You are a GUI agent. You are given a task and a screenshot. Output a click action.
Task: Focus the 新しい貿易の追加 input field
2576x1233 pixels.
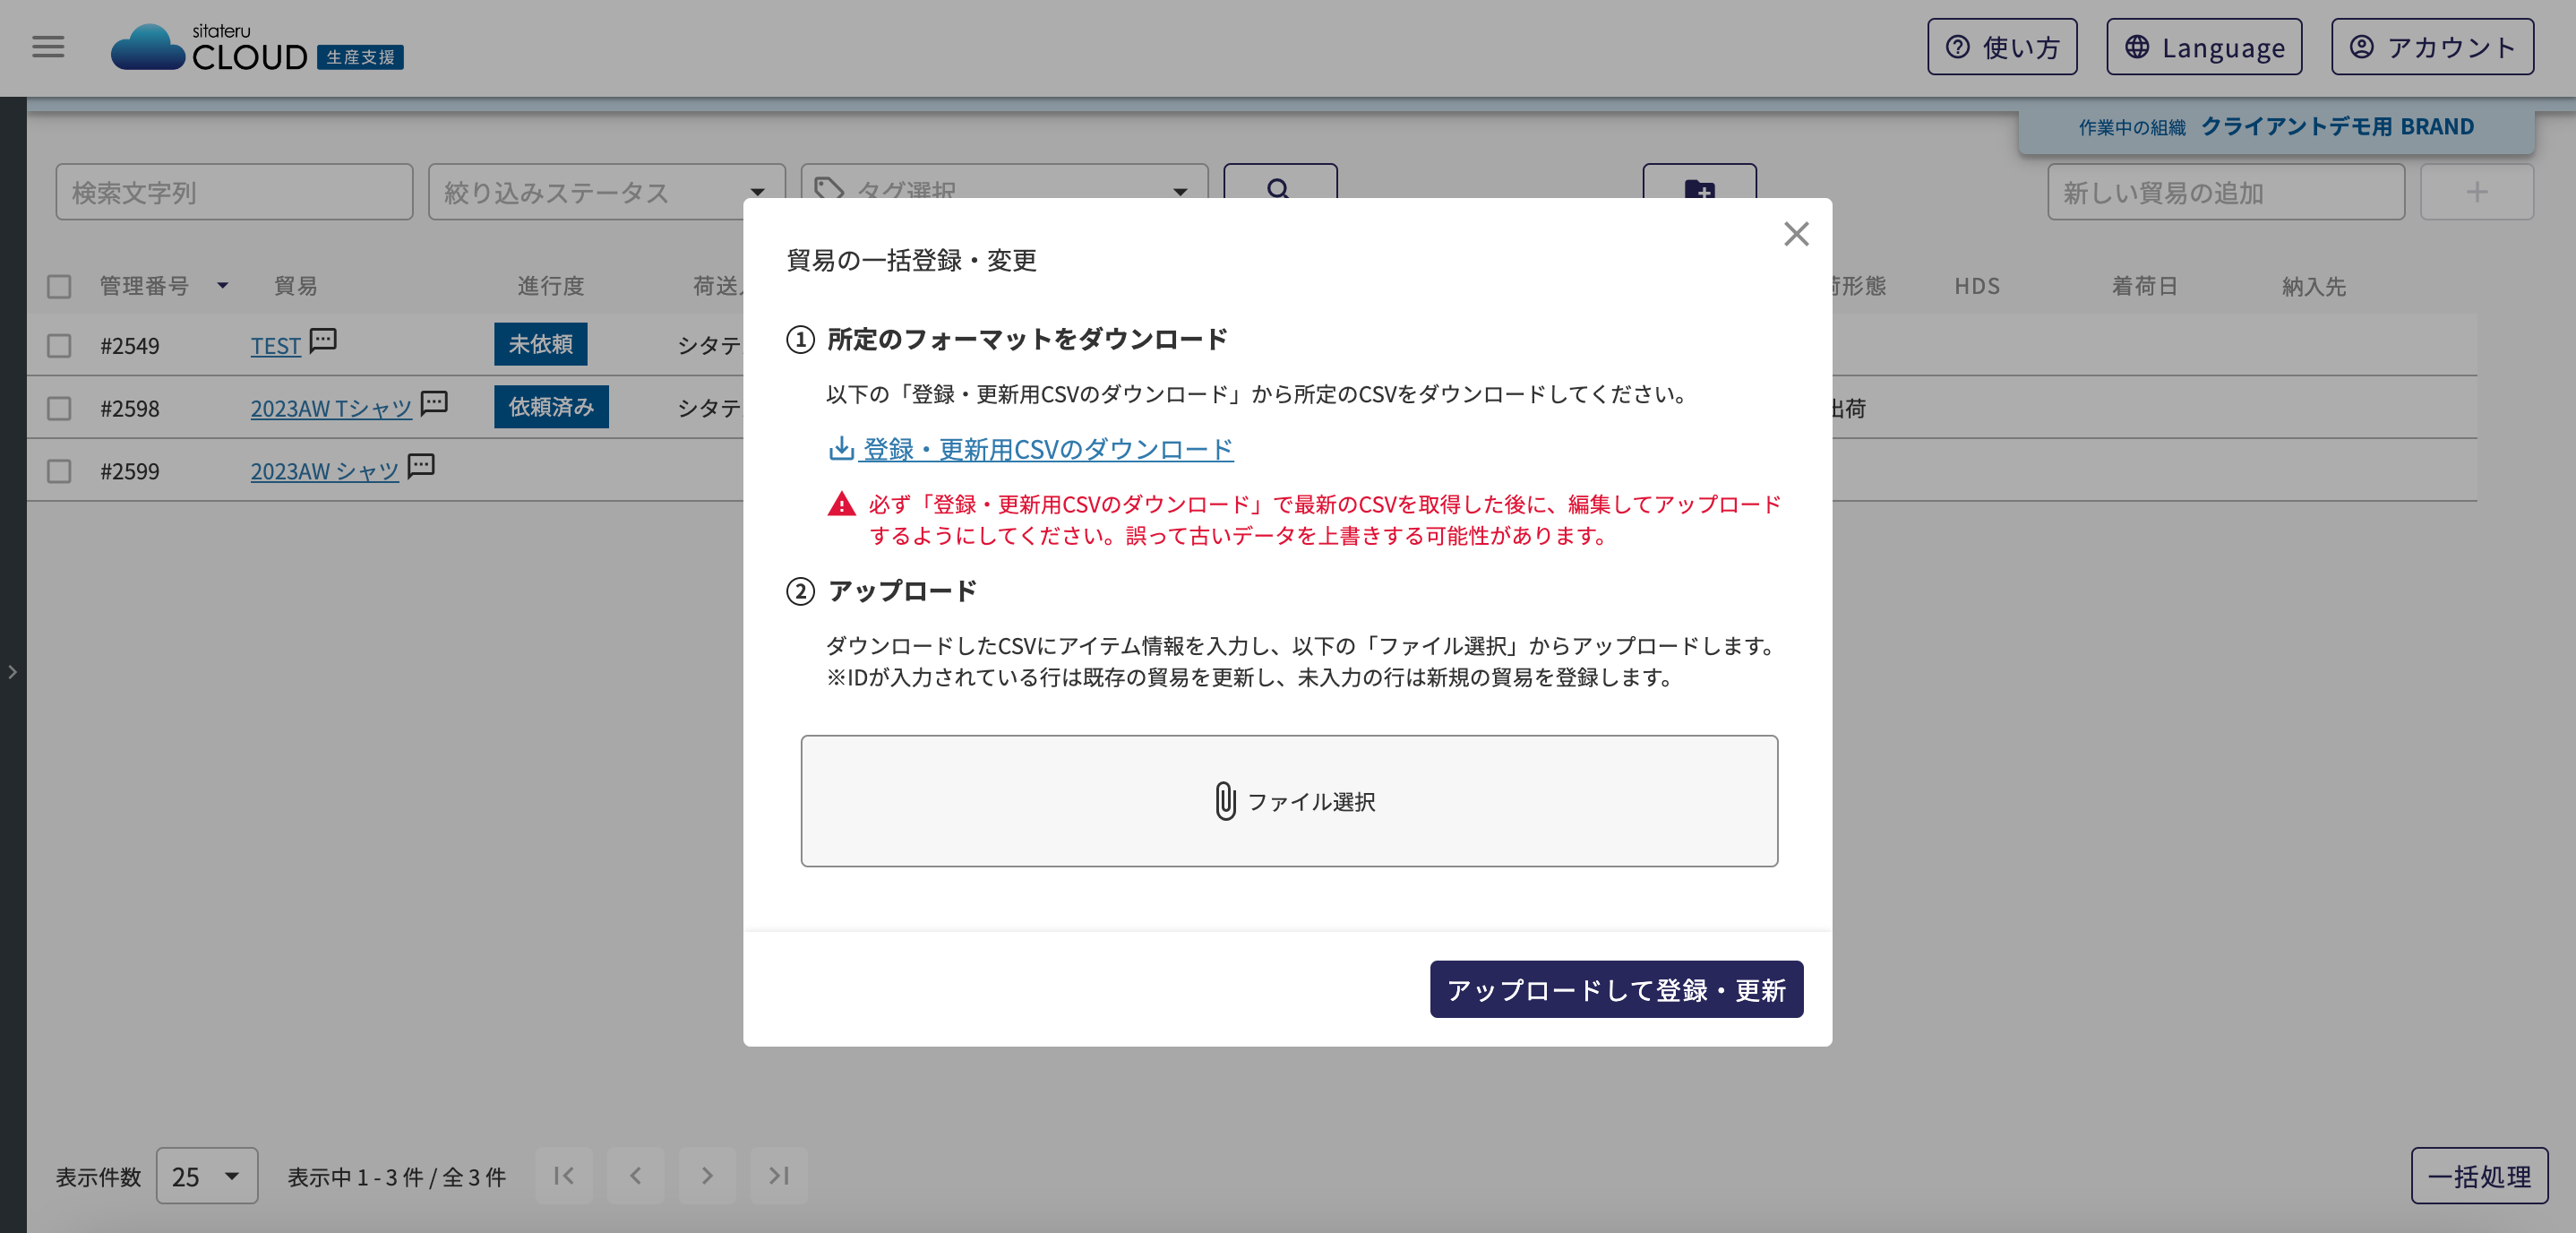tap(2226, 192)
